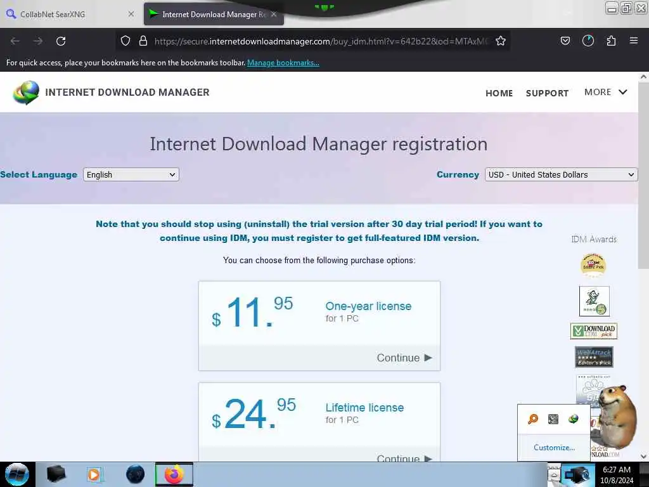Bookmark this page with the star icon
649x487 pixels.
pyautogui.click(x=501, y=41)
